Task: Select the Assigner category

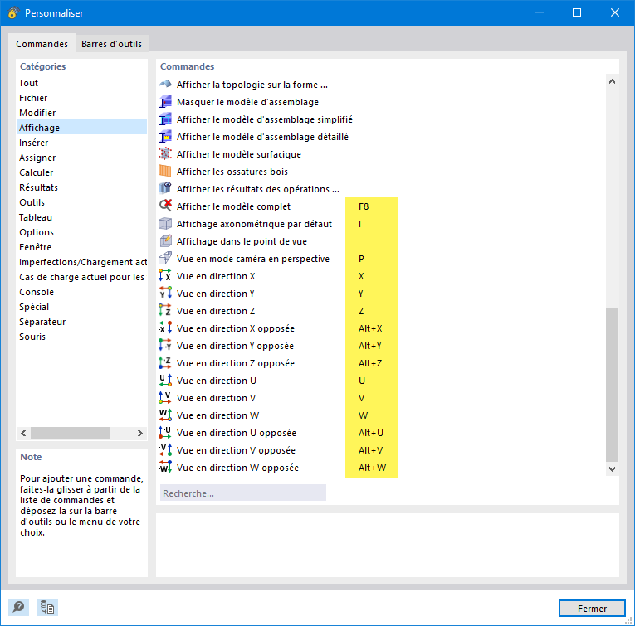Action: (81, 158)
